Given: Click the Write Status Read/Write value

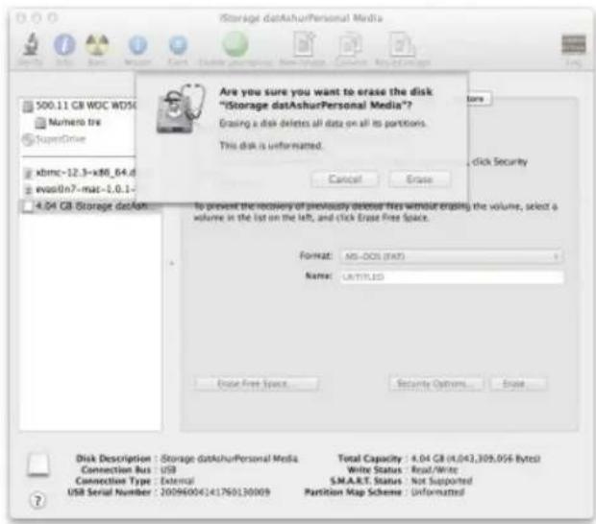Looking at the screenshot, I should coord(435,469).
